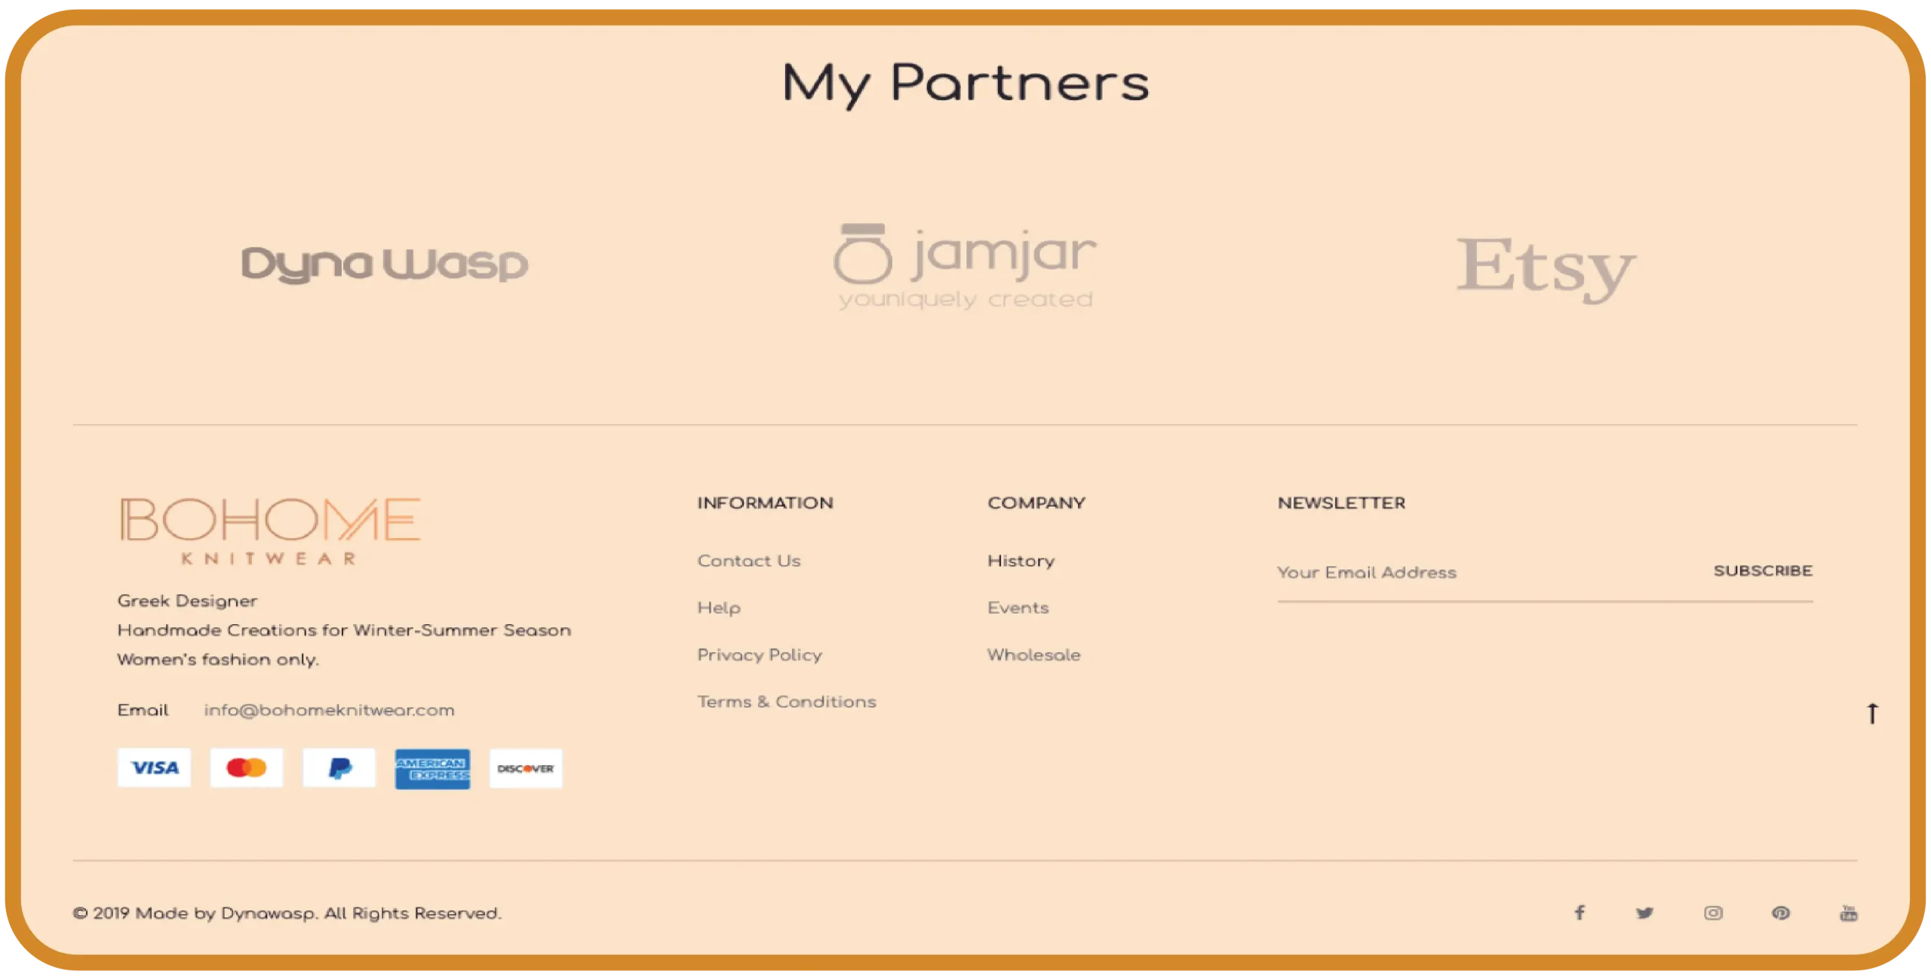Open the Twitter social icon

click(x=1645, y=913)
